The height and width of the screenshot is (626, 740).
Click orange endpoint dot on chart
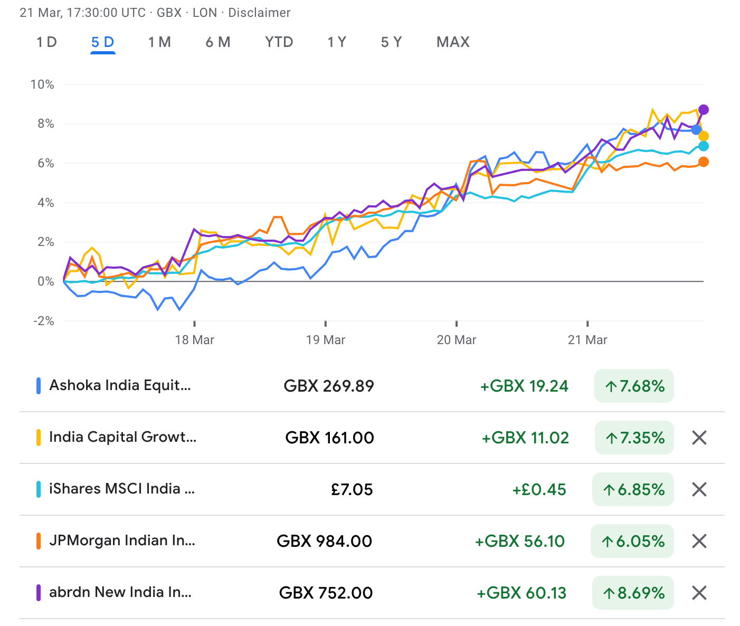coord(704,162)
